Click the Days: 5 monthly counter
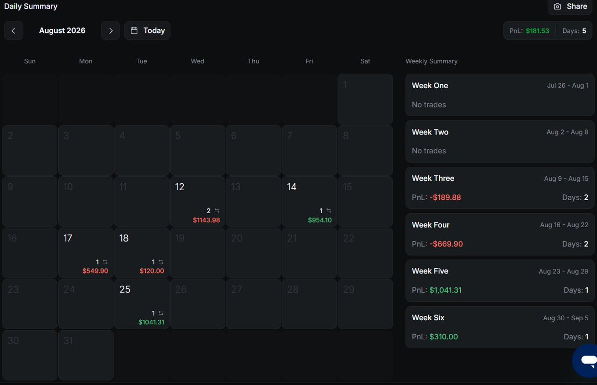The height and width of the screenshot is (385, 597). [574, 31]
